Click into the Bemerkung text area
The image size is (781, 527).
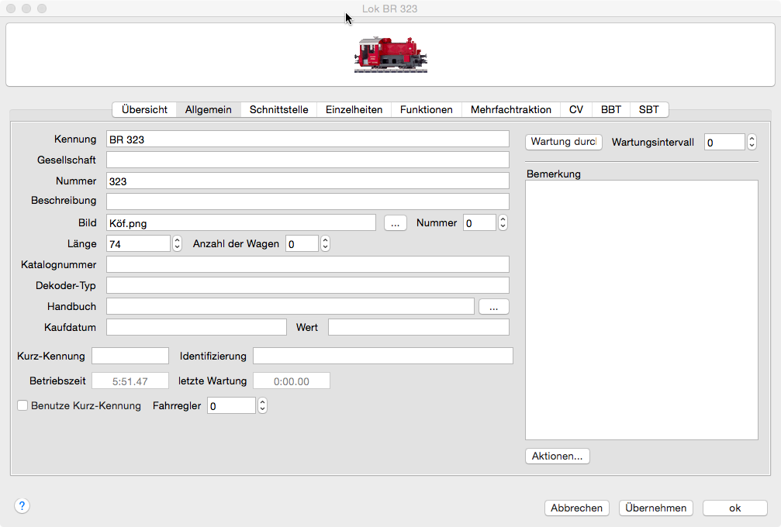pyautogui.click(x=641, y=310)
